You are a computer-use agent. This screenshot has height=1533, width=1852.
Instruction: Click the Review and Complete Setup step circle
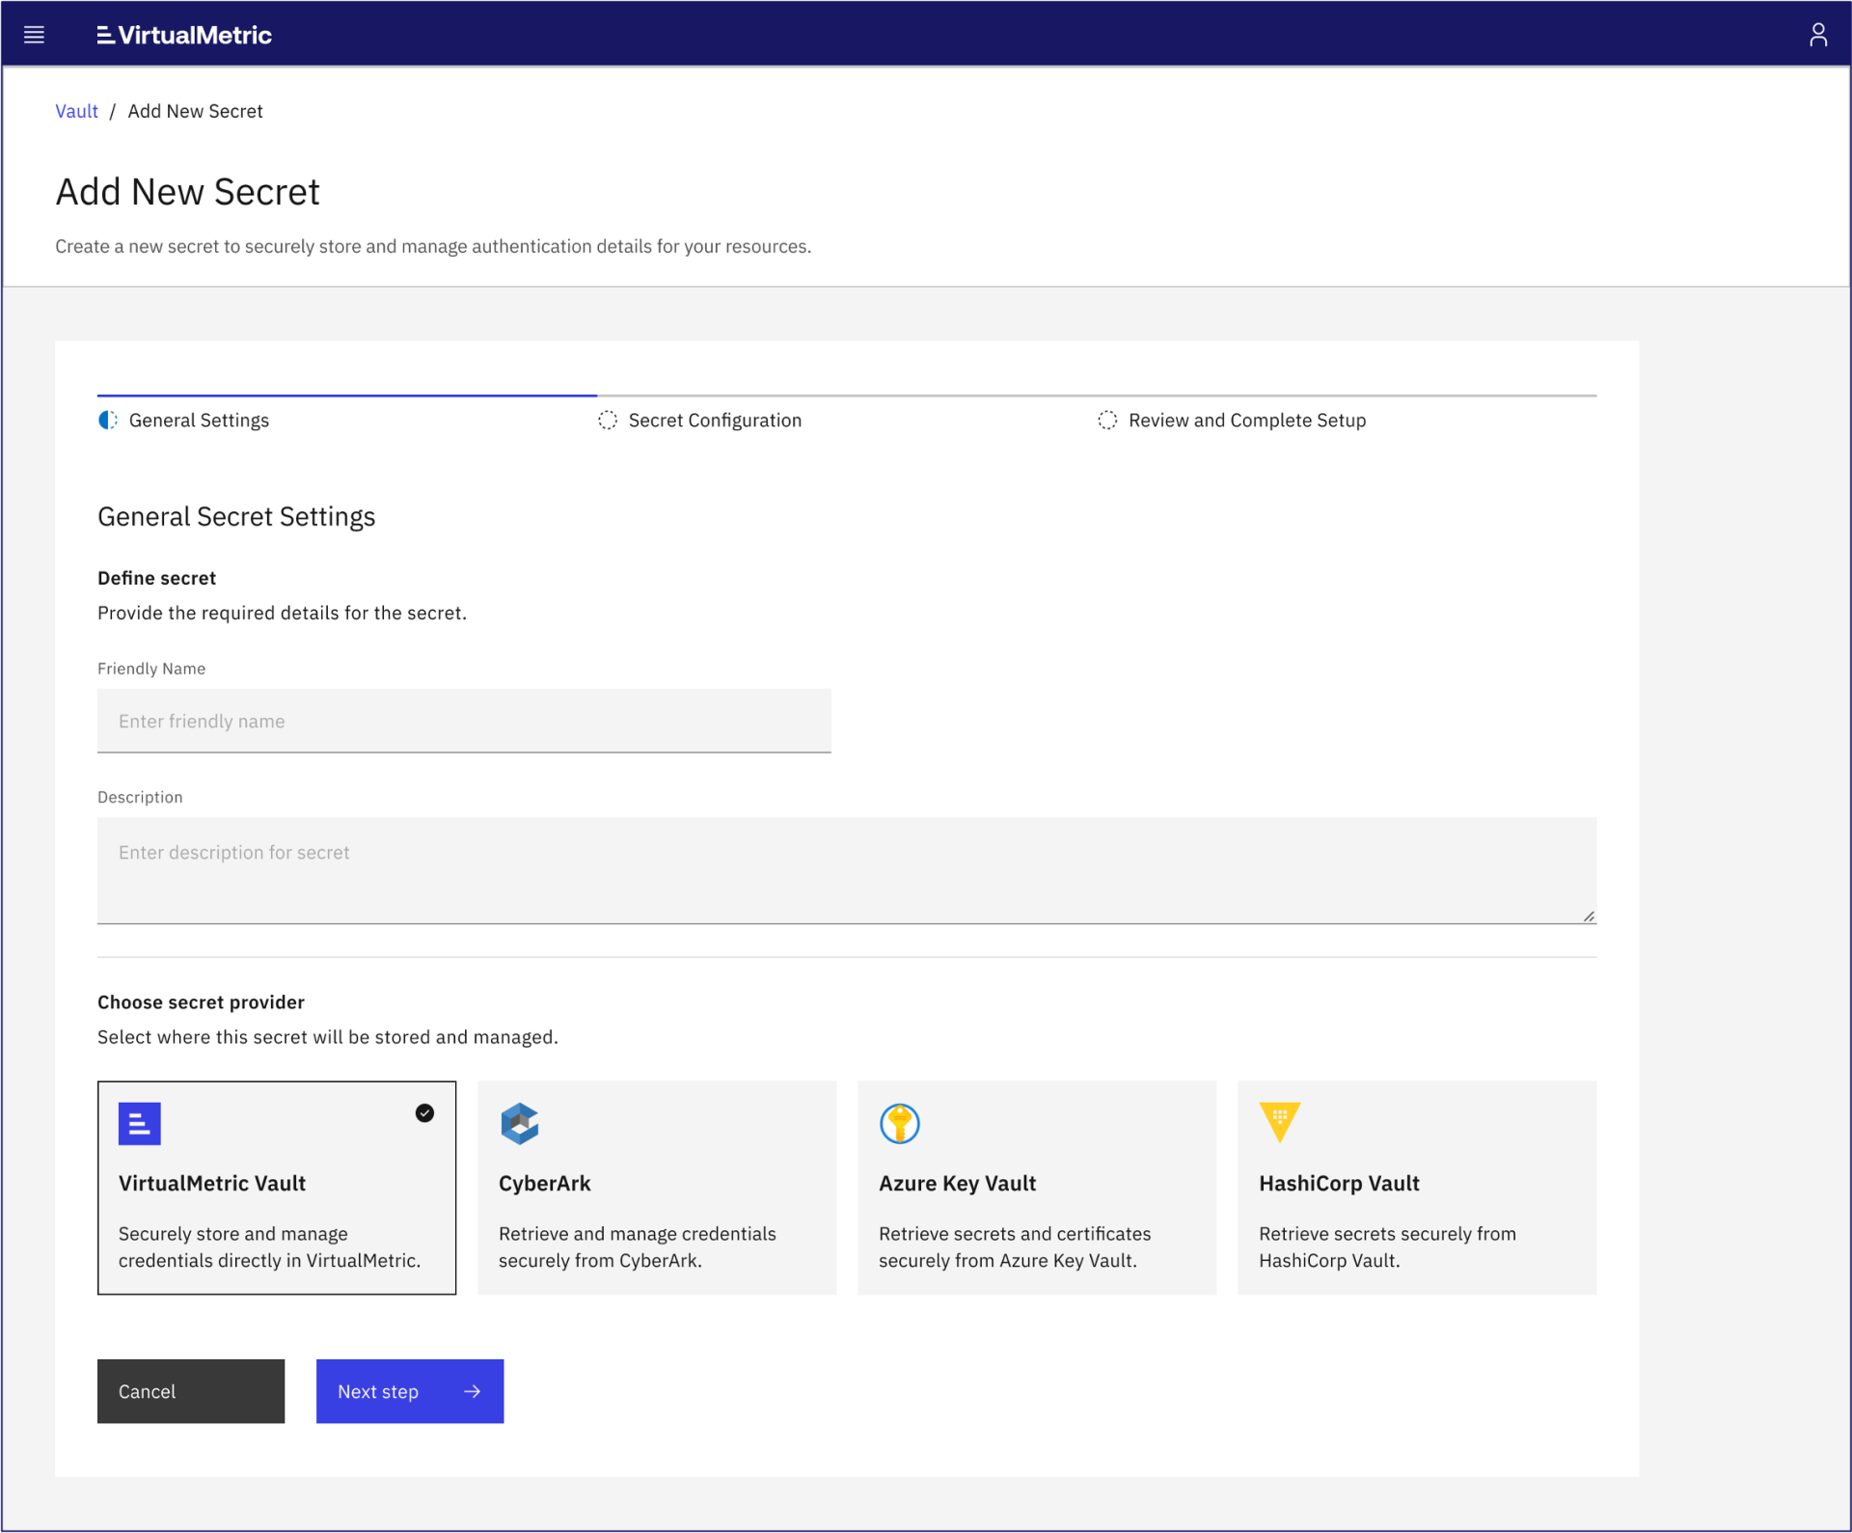pos(1106,420)
